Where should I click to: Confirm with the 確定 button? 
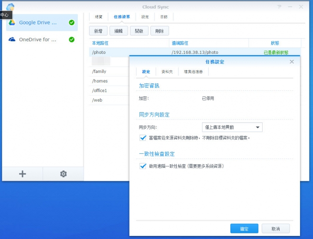pyautogui.click(x=244, y=229)
